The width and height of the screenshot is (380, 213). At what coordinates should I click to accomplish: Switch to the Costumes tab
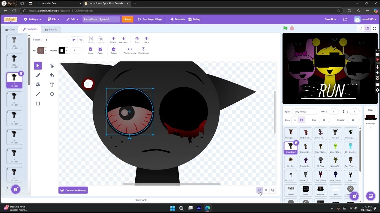pyautogui.click(x=30, y=29)
